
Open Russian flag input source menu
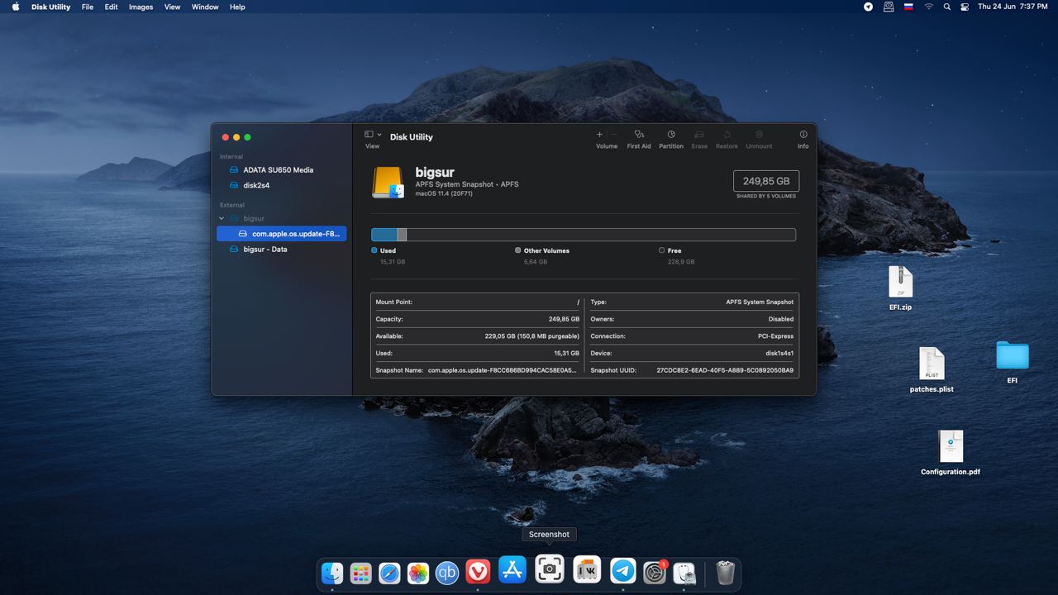coord(908,7)
